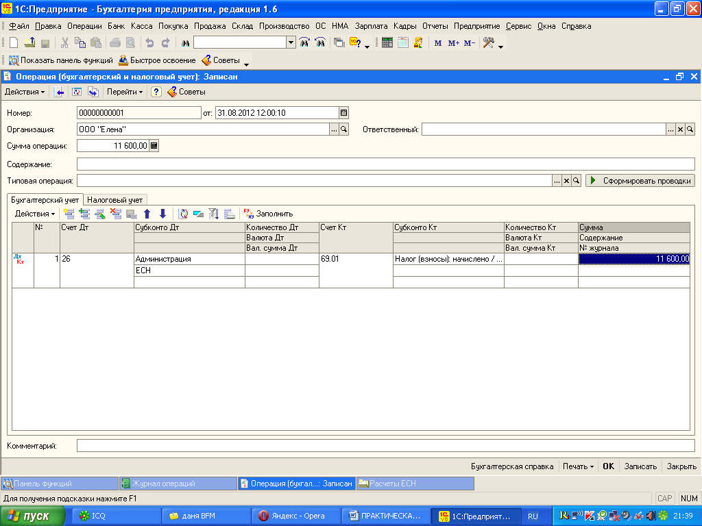Click the OK button

coord(609,466)
